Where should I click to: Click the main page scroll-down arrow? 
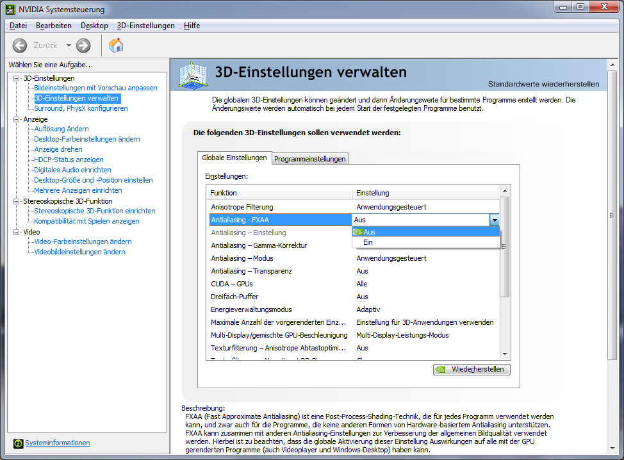coord(612,448)
